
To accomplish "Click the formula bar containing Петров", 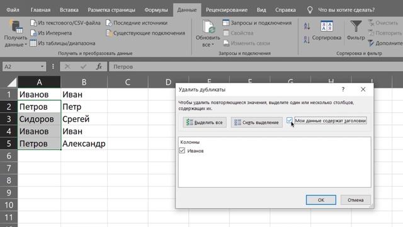I will [256, 67].
